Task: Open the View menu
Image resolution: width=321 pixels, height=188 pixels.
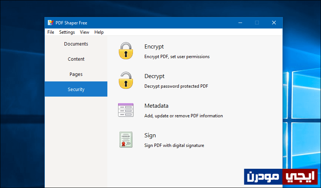Action: point(84,32)
